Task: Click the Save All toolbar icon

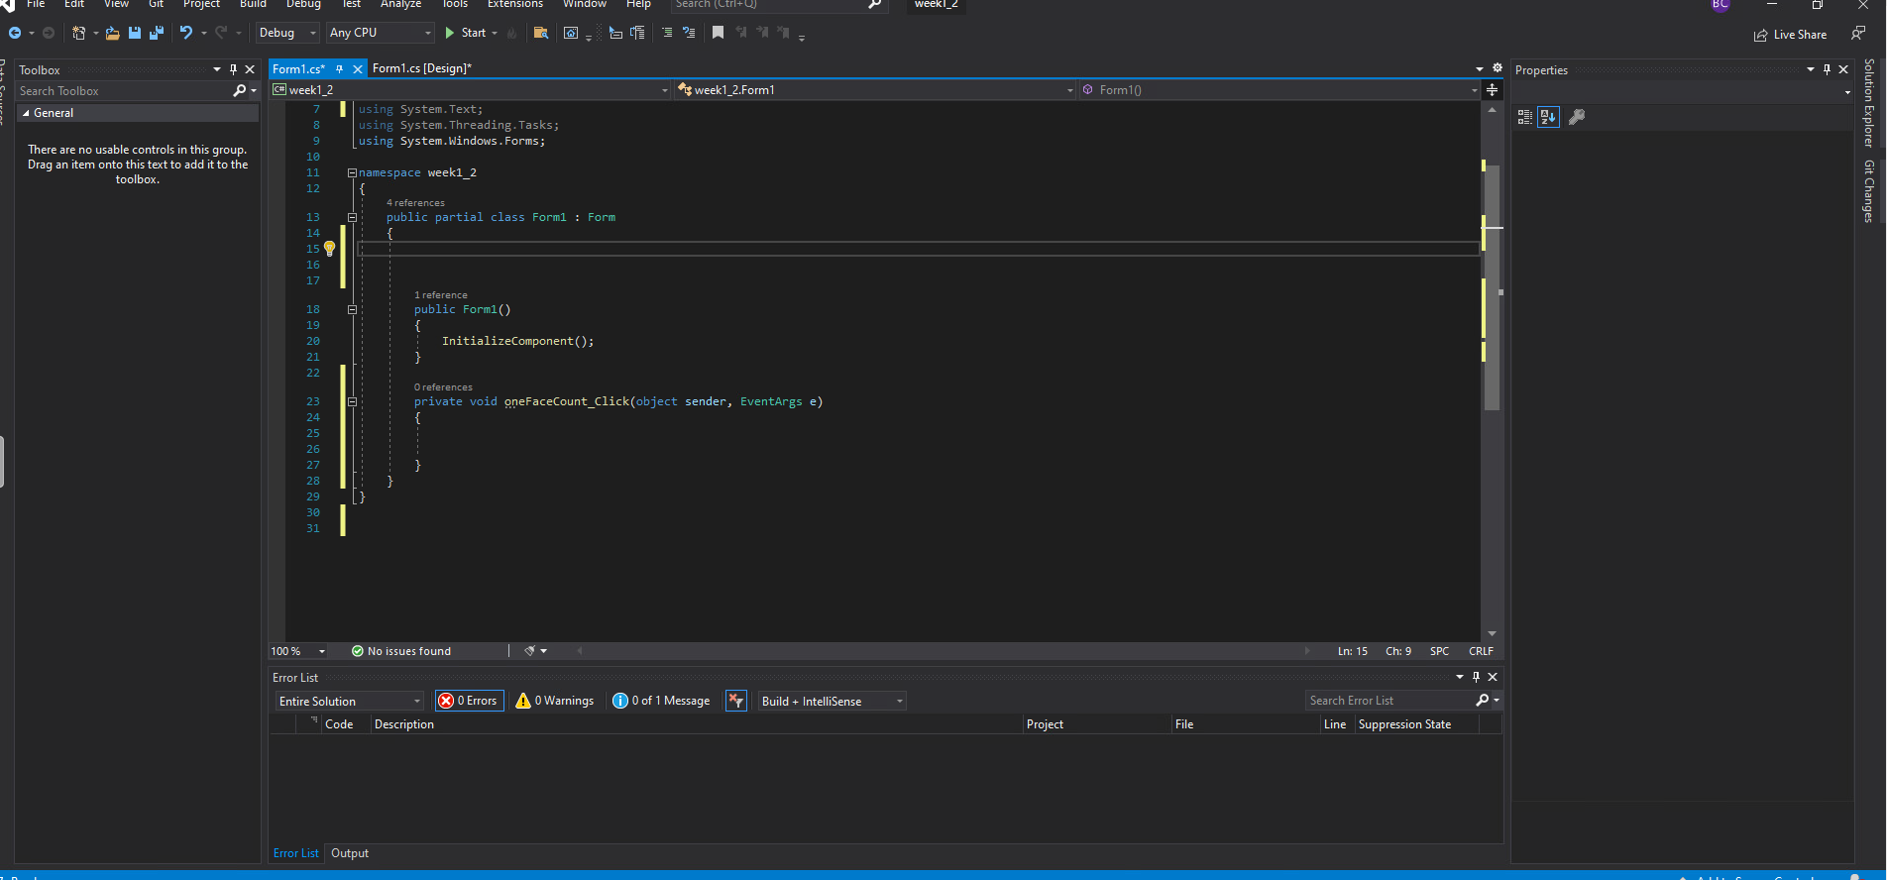Action: 156,33
